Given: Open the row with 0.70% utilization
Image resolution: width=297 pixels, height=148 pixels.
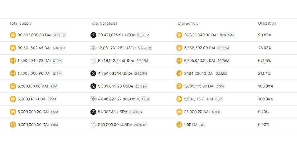Looking at the screenshot, I should [148, 112].
